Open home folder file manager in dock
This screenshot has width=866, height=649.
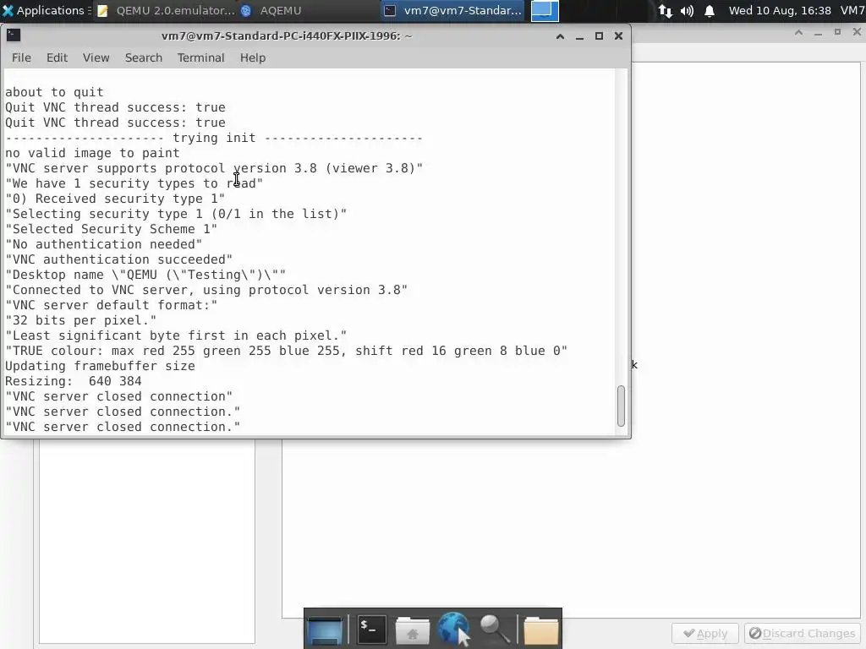(x=413, y=630)
